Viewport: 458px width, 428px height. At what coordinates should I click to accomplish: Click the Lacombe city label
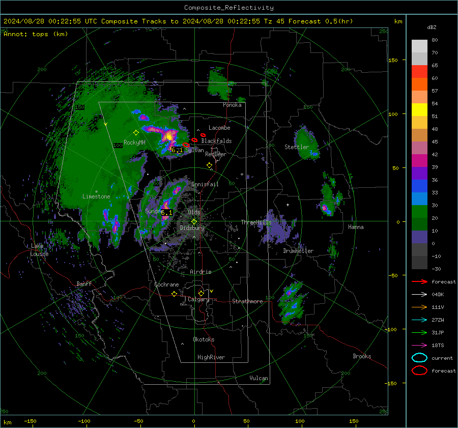click(219, 128)
